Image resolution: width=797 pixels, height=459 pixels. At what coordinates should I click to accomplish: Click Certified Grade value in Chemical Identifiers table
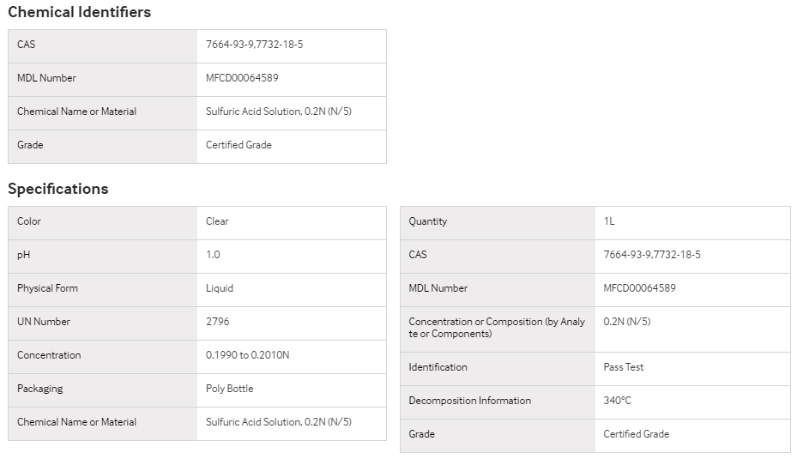point(238,145)
